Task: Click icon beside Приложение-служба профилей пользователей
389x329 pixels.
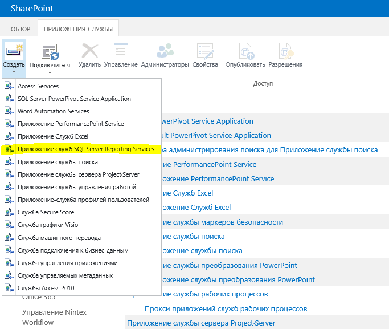Action: coord(9,200)
